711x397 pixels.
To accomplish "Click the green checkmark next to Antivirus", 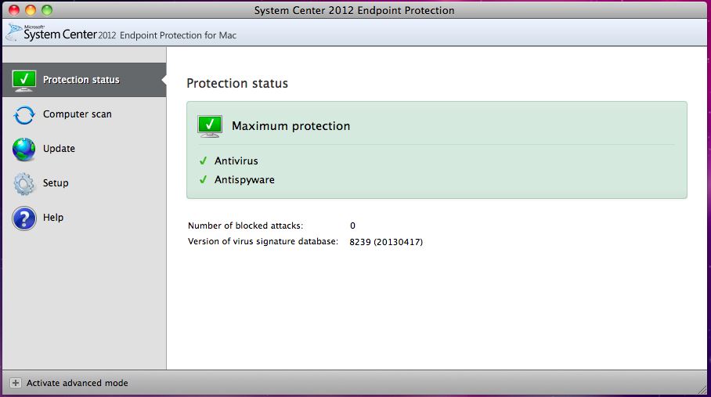I will (203, 161).
